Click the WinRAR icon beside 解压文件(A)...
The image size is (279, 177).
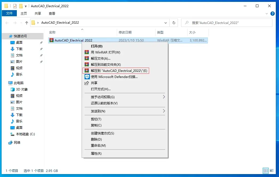coord(87,58)
